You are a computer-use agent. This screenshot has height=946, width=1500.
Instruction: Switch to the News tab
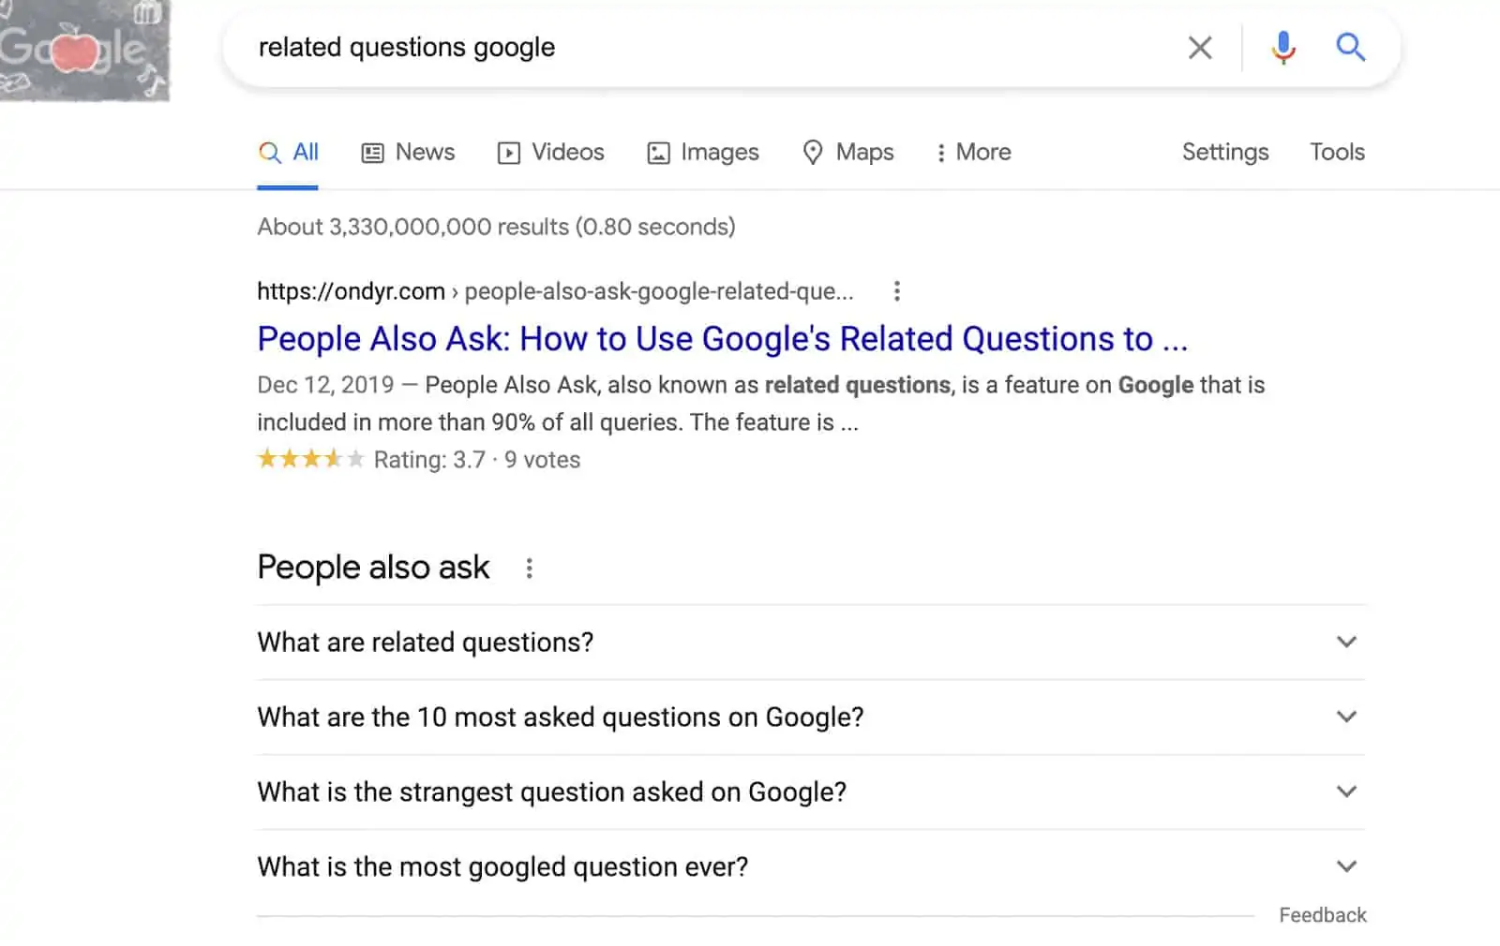[408, 152]
